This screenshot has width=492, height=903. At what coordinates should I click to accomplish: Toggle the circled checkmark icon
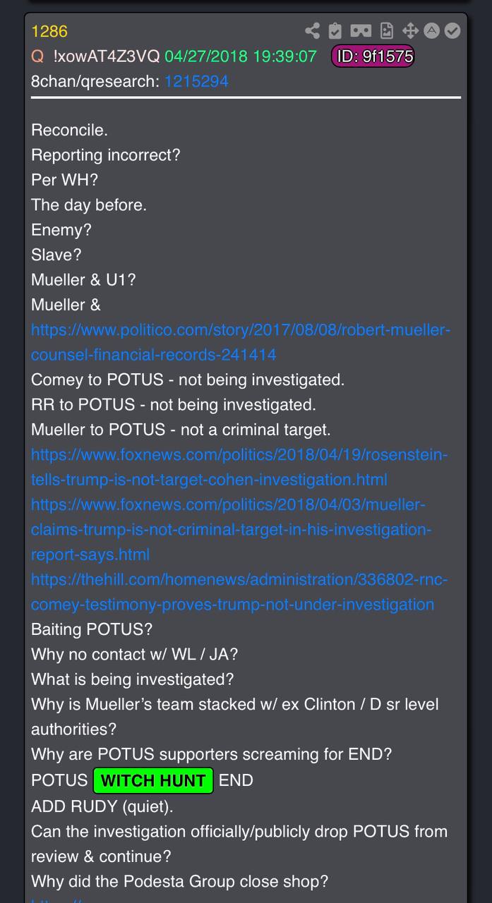tap(452, 31)
